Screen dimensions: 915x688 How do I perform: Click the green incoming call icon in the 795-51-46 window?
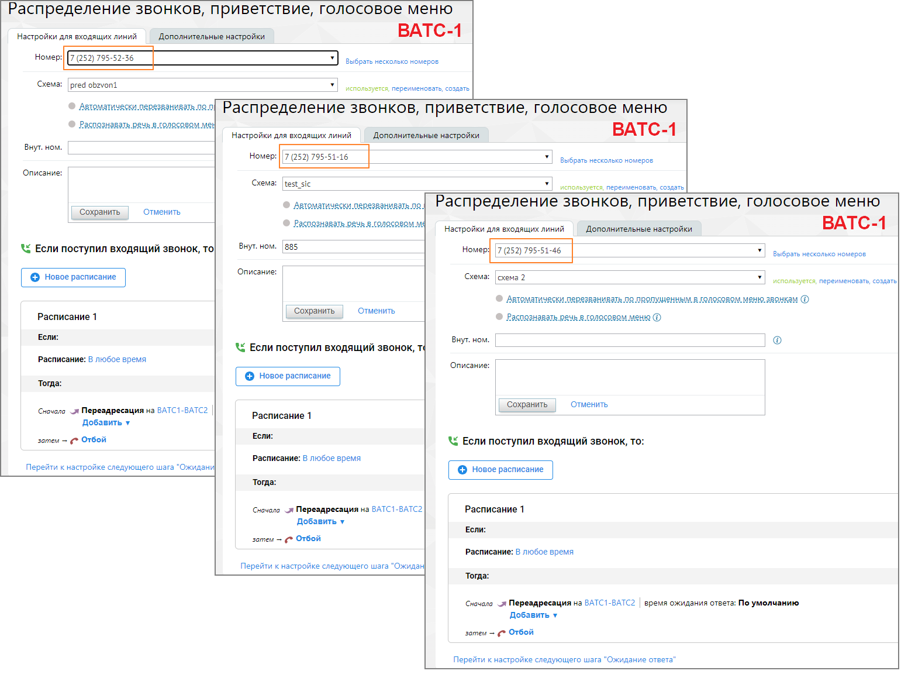[453, 441]
